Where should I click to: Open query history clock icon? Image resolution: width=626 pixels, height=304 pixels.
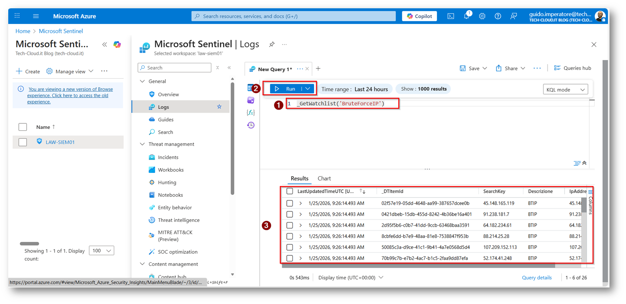pyautogui.click(x=251, y=125)
